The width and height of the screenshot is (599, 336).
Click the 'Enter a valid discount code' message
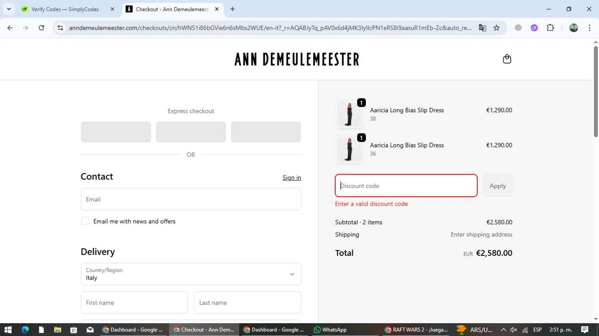pos(371,204)
